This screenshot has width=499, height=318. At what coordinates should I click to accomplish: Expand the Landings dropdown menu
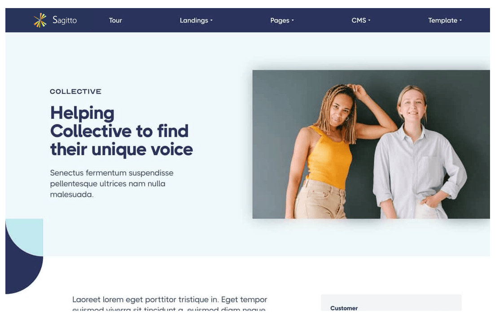[196, 20]
